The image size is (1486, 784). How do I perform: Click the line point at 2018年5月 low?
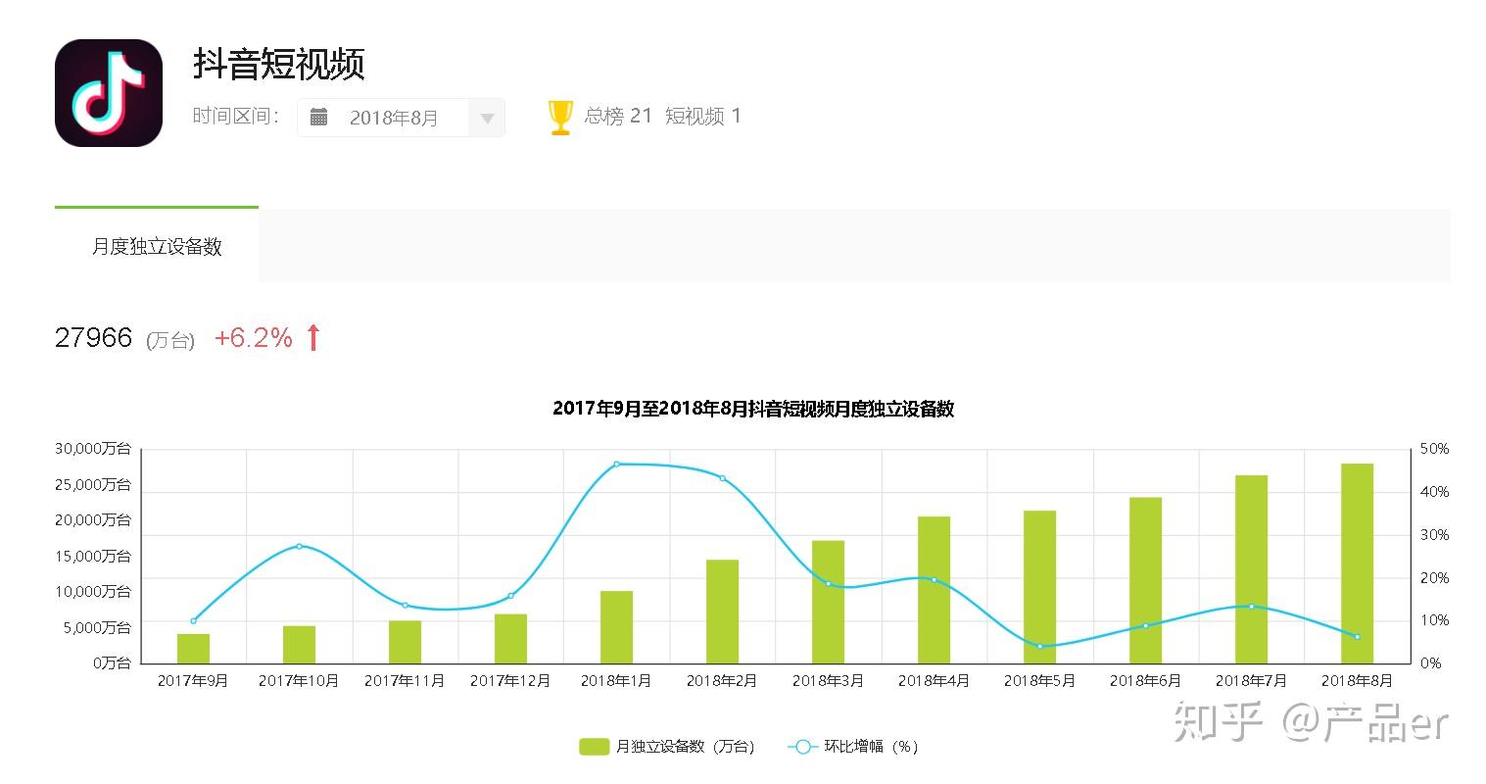click(x=1039, y=646)
